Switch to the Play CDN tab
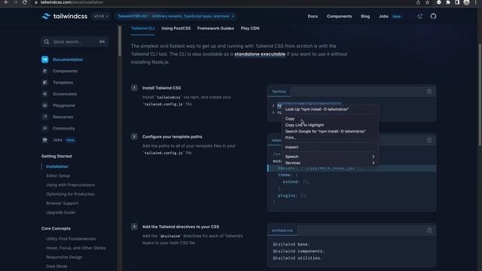 [x=250, y=29]
